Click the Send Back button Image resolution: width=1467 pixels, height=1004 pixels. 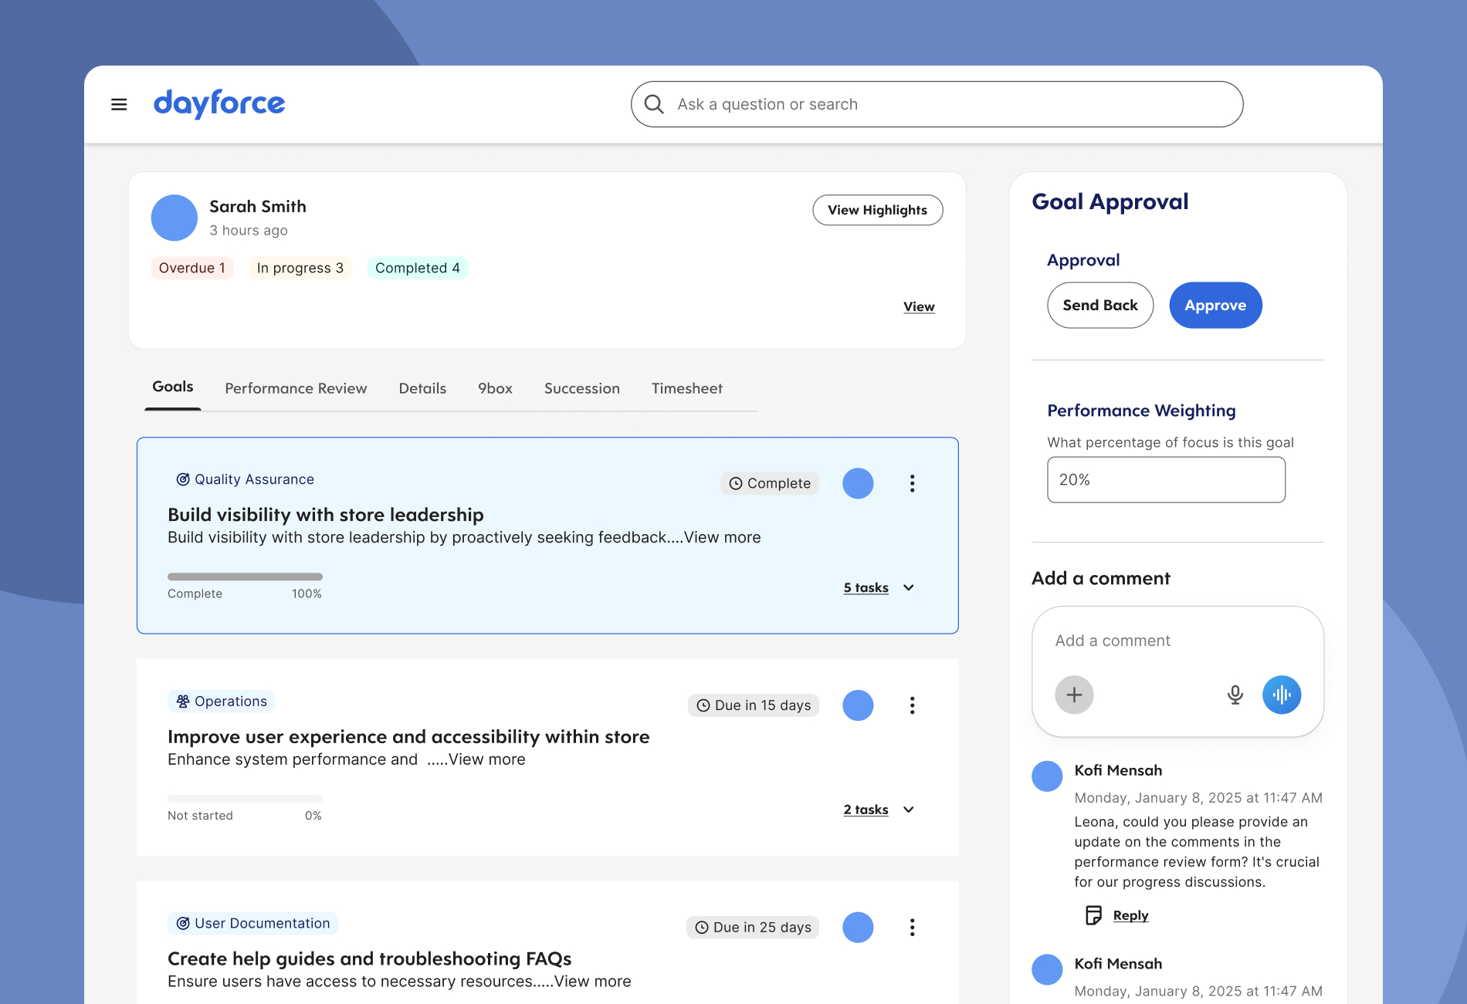(1100, 305)
